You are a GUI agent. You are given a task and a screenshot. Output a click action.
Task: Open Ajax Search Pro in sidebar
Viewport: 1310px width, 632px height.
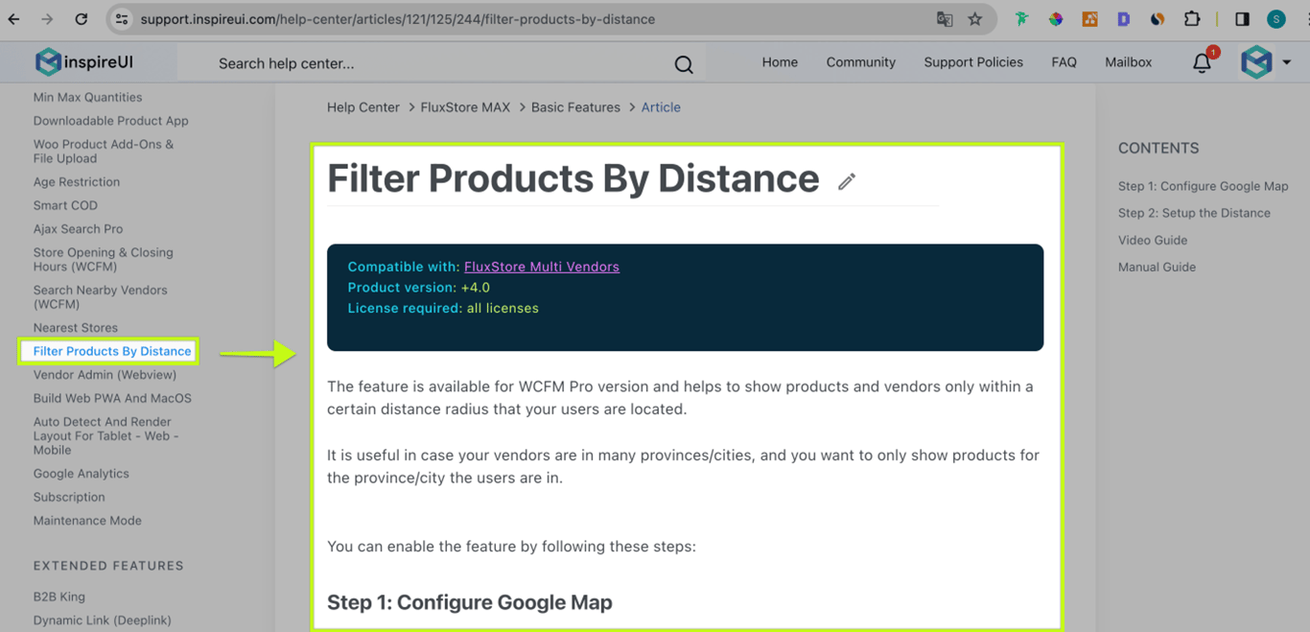click(x=78, y=229)
